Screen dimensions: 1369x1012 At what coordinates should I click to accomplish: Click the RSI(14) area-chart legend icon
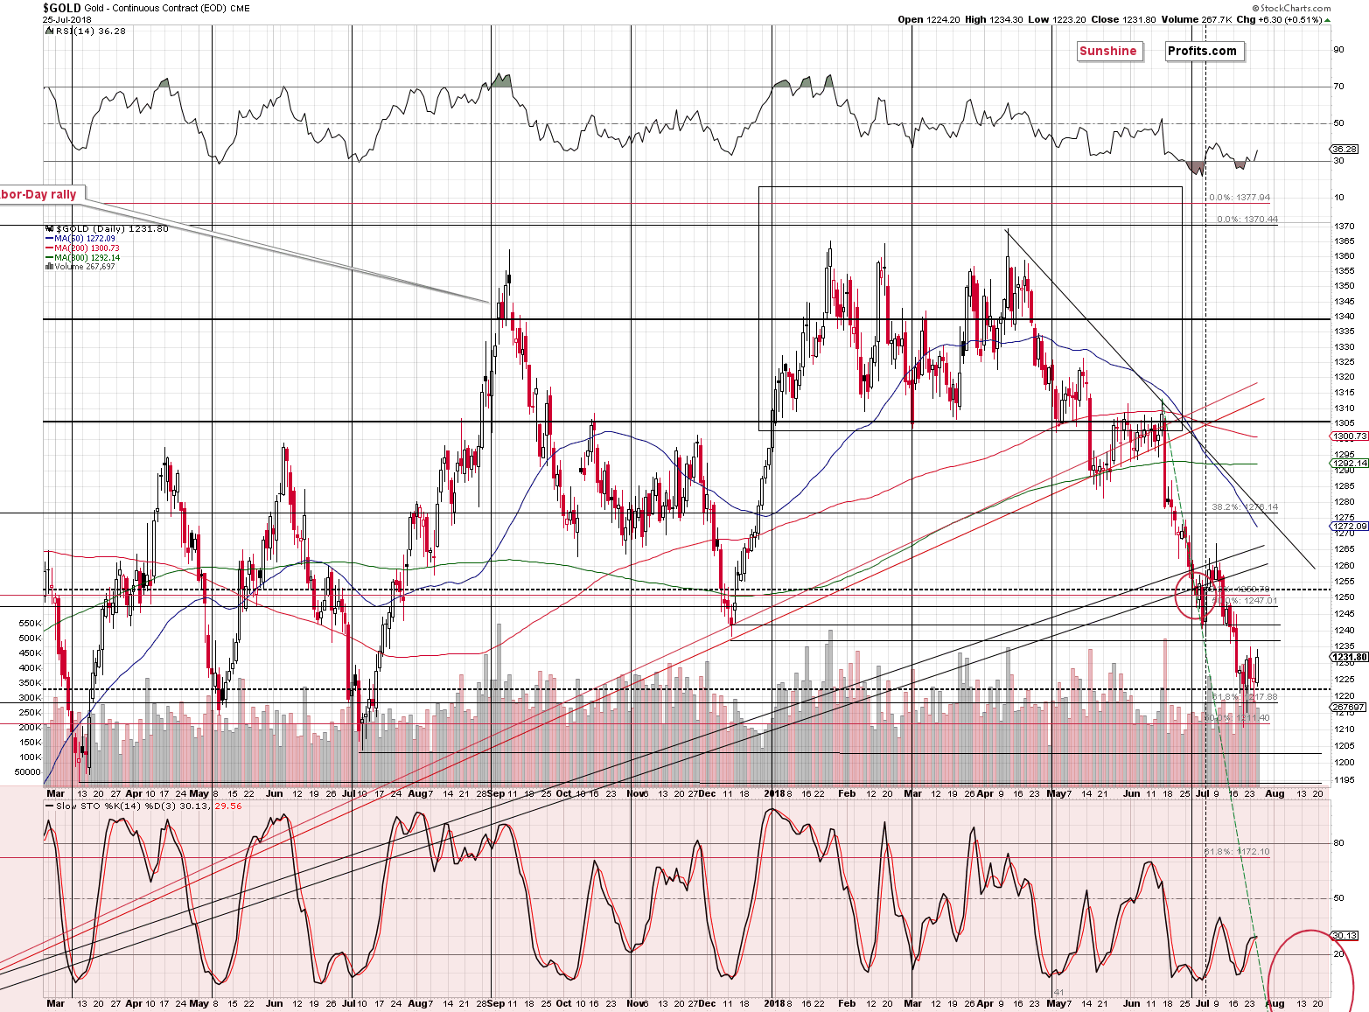pos(49,31)
